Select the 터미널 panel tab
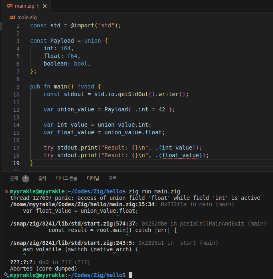Screen dimensions: 273x279 click(x=93, y=178)
